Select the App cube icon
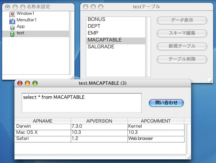 tap(12, 28)
